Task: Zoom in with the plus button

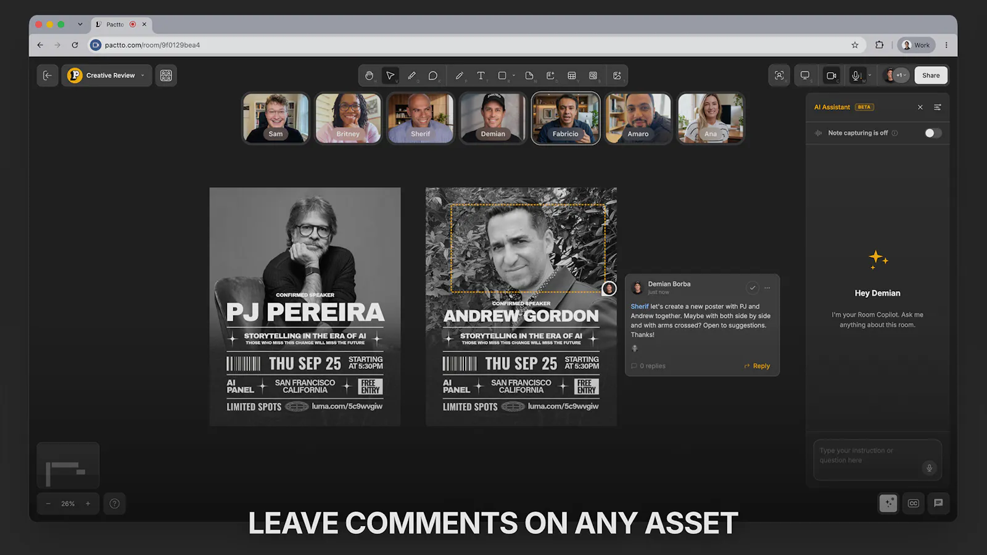Action: click(88, 504)
